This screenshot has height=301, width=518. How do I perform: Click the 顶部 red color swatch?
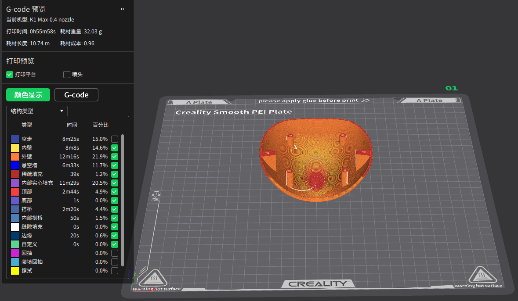coord(15,192)
